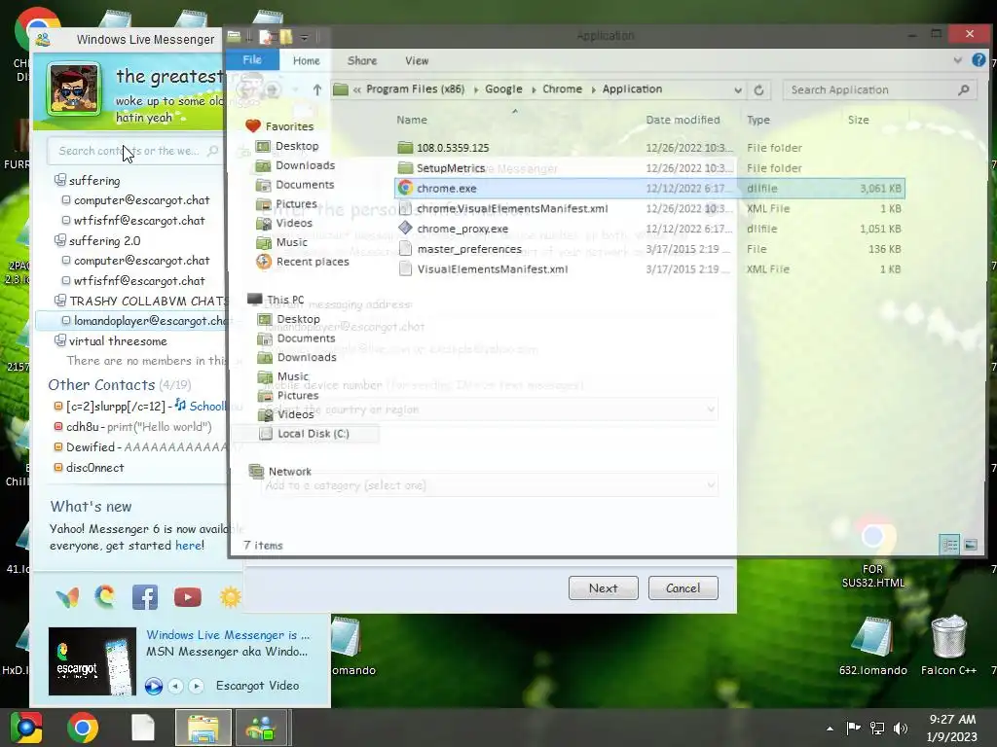Open Chrome from the taskbar
Image resolution: width=997 pixels, height=747 pixels.
(83, 728)
